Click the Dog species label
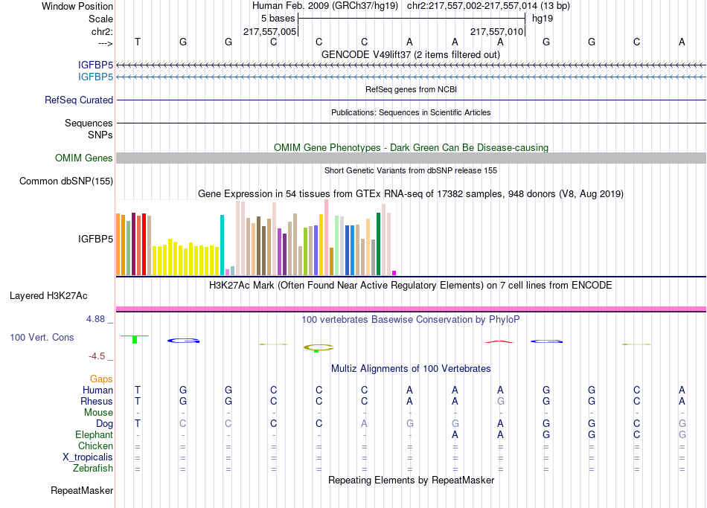The image size is (707, 508). (x=105, y=424)
